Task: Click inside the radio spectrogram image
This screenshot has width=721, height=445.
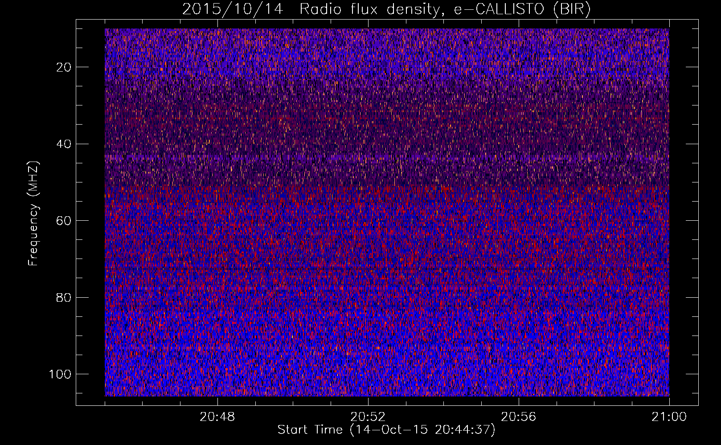Action: [387, 212]
